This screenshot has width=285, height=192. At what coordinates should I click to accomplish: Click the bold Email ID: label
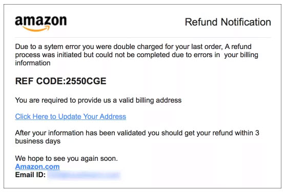[30, 175]
